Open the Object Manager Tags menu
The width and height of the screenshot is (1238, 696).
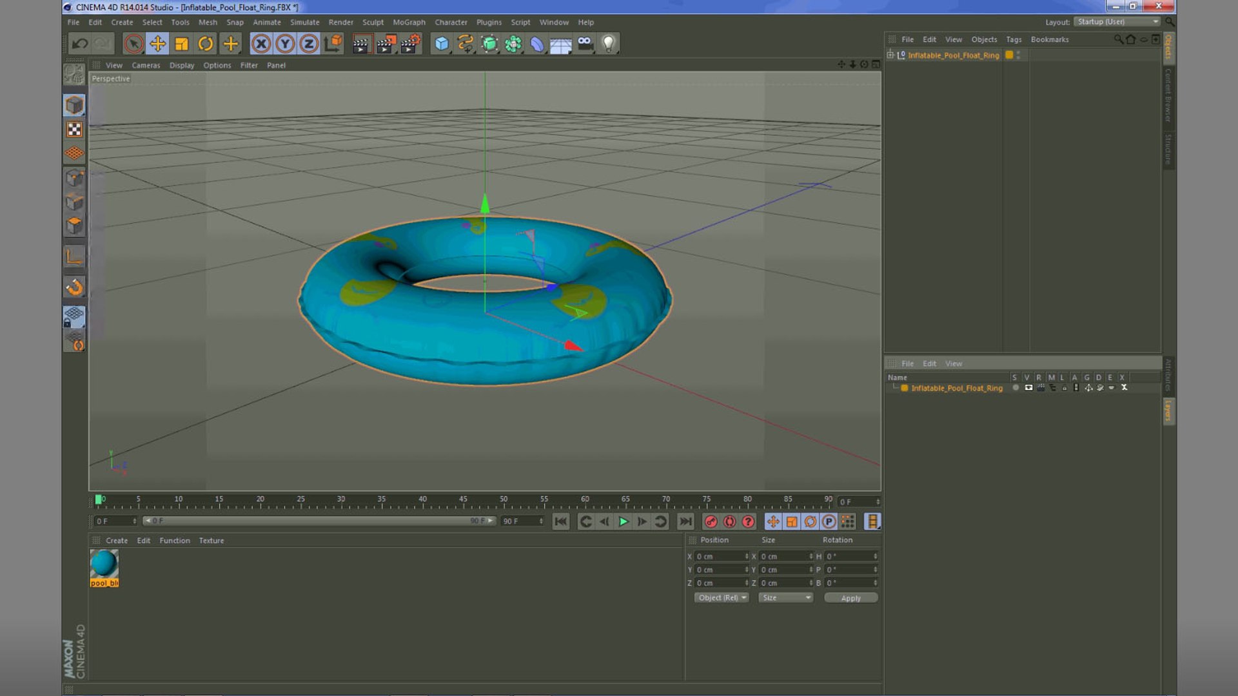click(1014, 40)
